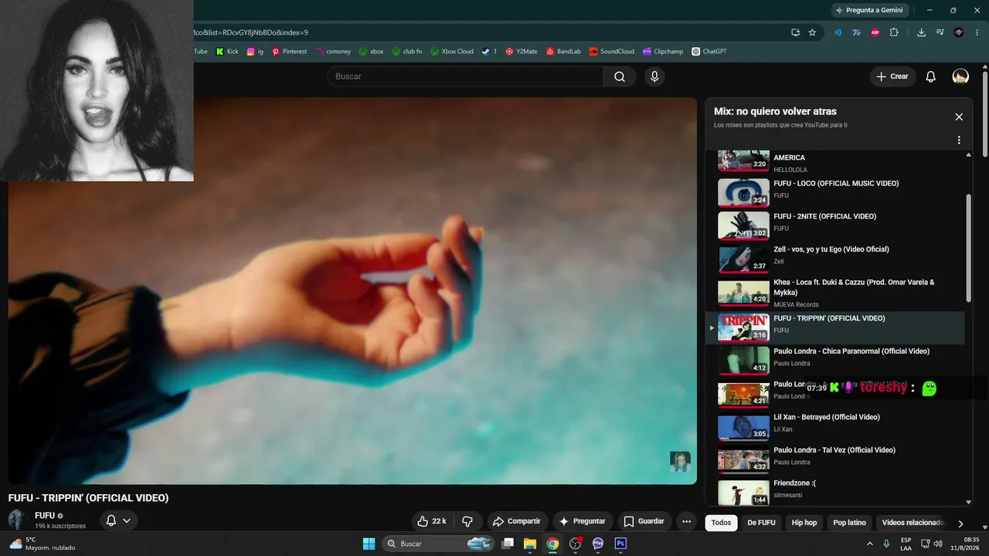Click the YouTube Buscar search field
This screenshot has height=556, width=989.
[x=465, y=76]
